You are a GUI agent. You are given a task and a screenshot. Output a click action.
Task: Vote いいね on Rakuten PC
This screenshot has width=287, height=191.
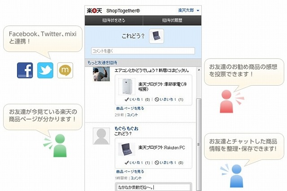click(137, 163)
